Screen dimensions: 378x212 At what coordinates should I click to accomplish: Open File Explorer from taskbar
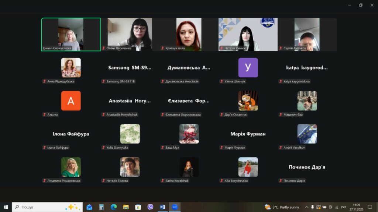[126, 207]
